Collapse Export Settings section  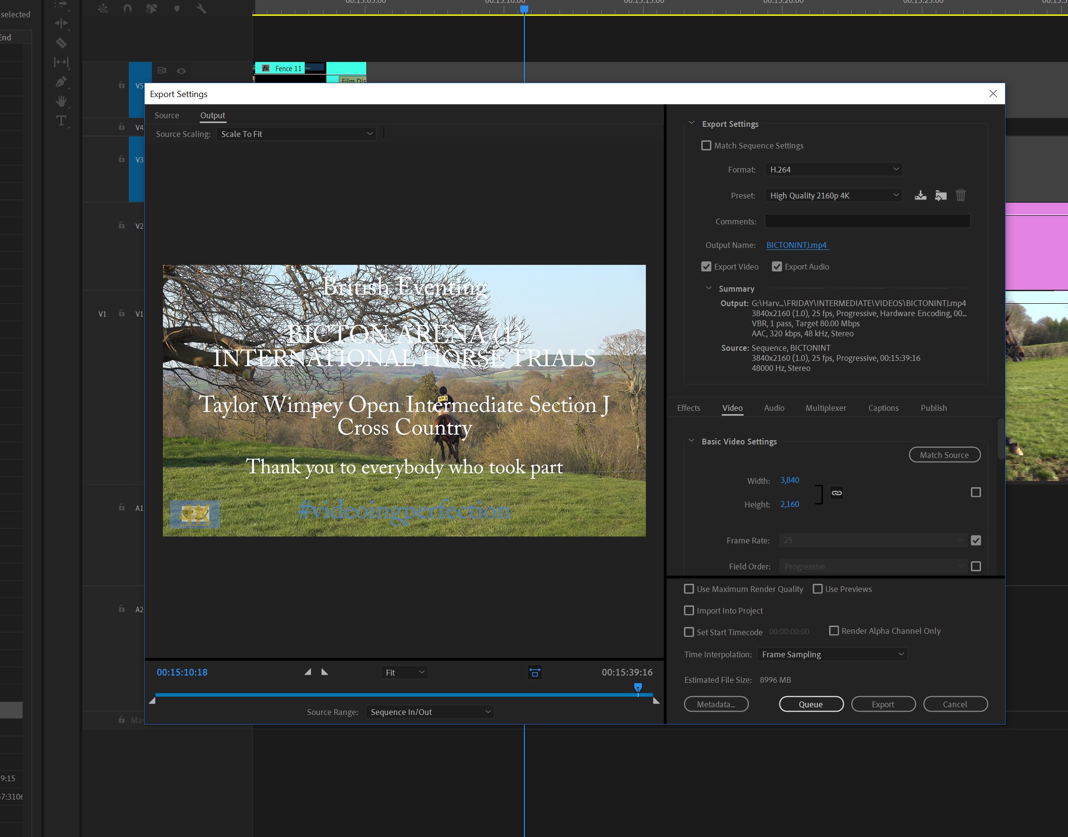692,123
